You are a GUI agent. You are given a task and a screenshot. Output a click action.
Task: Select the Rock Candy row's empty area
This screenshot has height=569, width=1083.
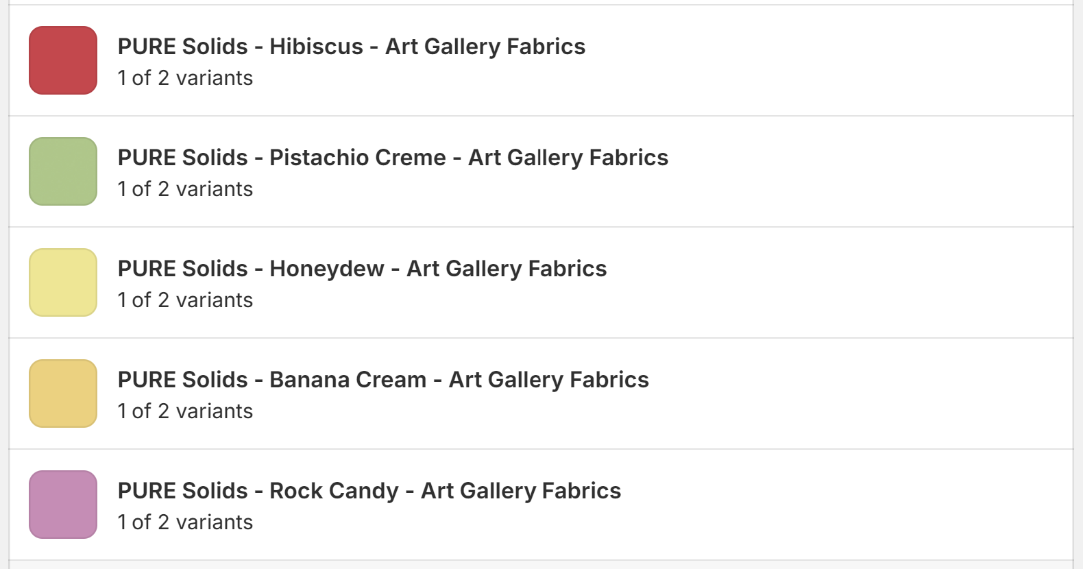(857, 505)
